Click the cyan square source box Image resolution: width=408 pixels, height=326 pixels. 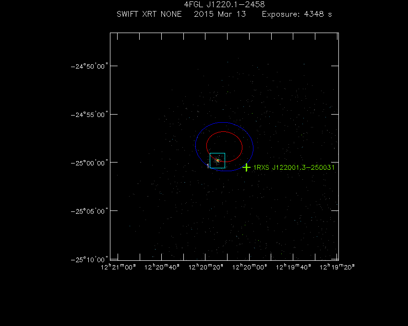tap(217, 161)
